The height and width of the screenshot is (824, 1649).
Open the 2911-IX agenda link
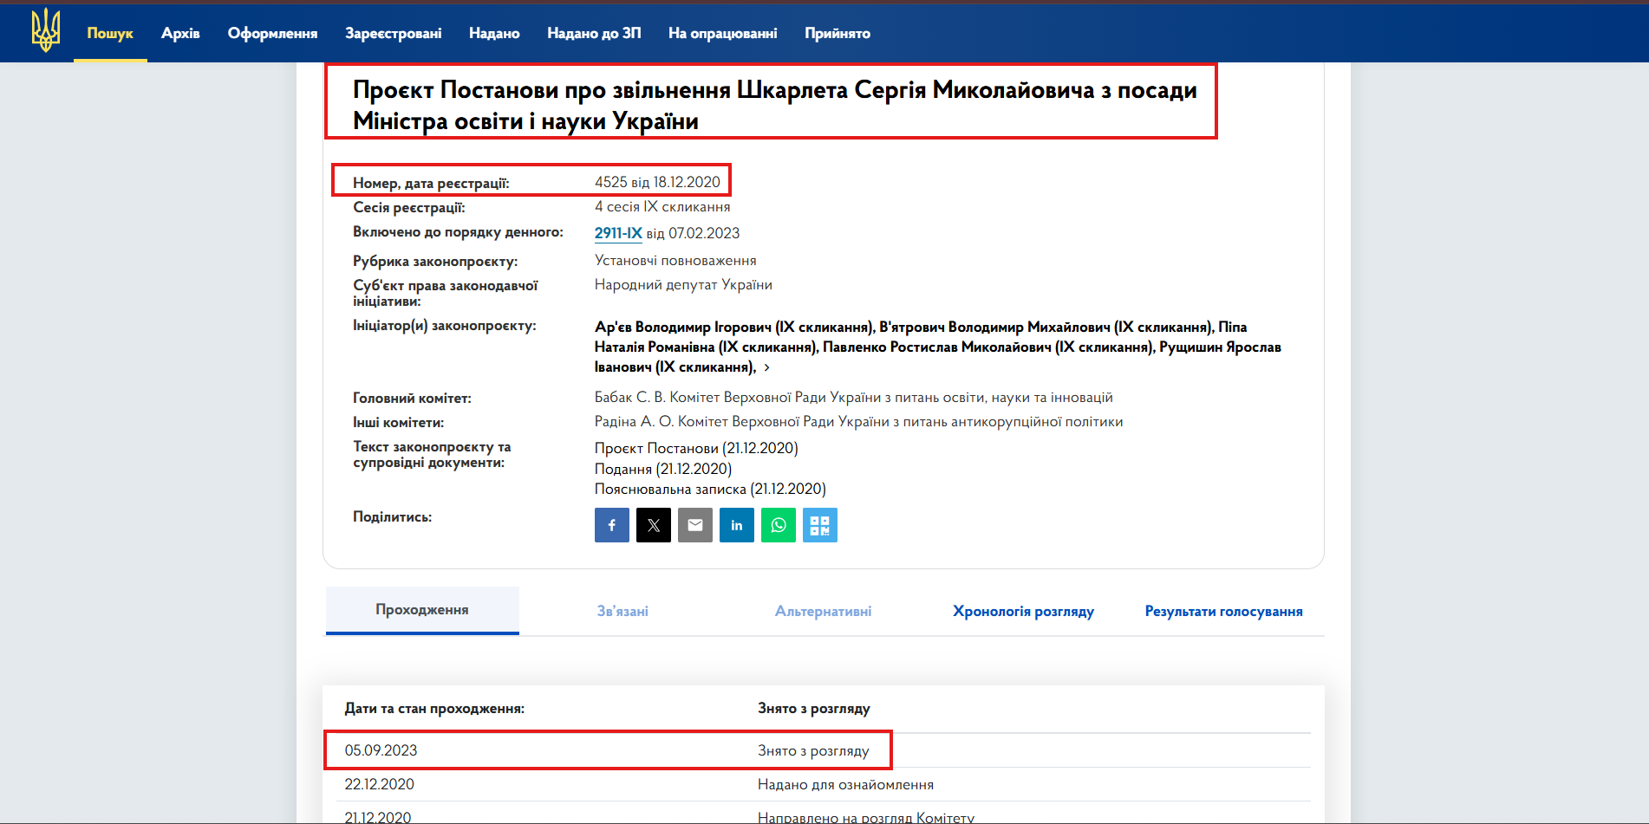click(x=618, y=233)
